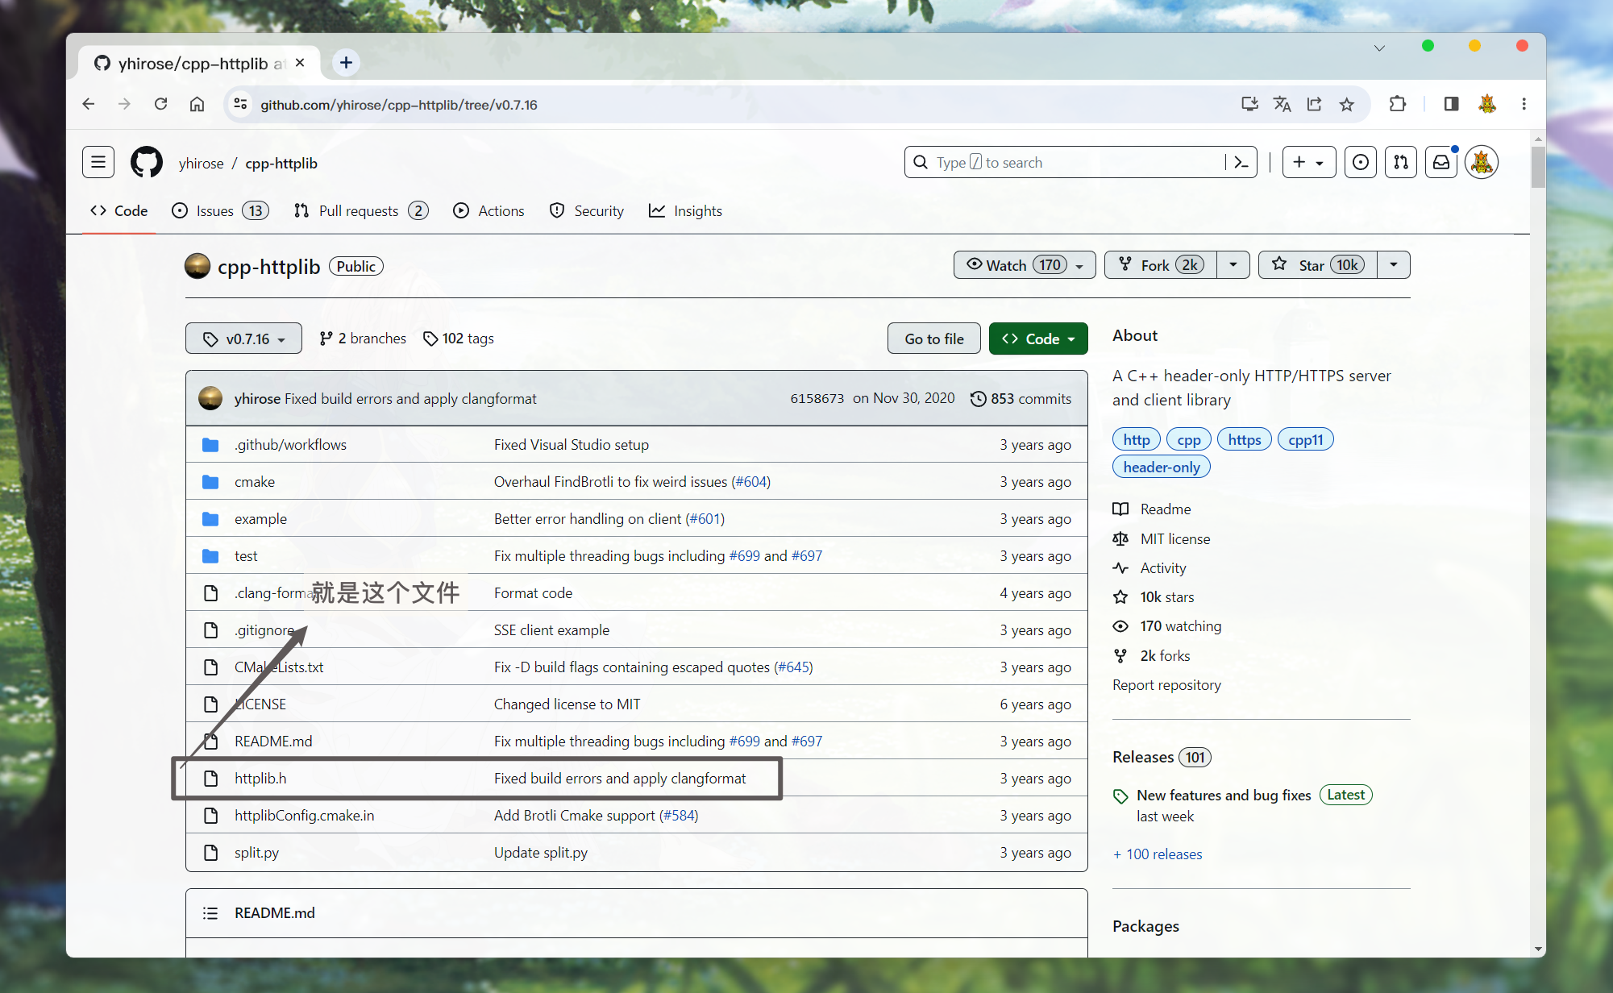Open the issues shortcut icon in header
The width and height of the screenshot is (1613, 993).
[x=1360, y=163]
